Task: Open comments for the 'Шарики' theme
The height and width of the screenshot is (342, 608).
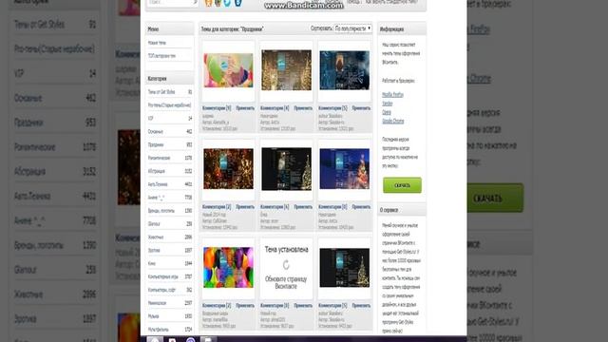Action: pos(217,108)
